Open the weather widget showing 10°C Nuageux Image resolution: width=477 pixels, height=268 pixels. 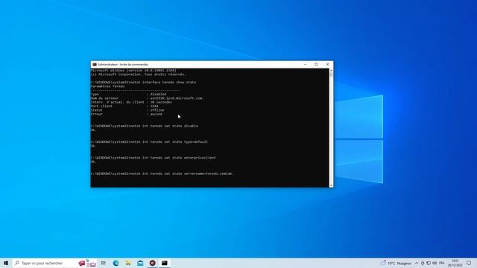click(x=397, y=263)
